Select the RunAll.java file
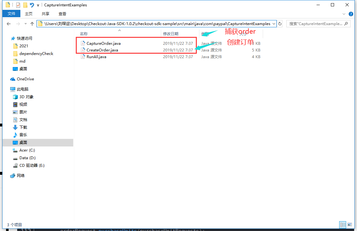The height and width of the screenshot is (231, 357). 96,57
